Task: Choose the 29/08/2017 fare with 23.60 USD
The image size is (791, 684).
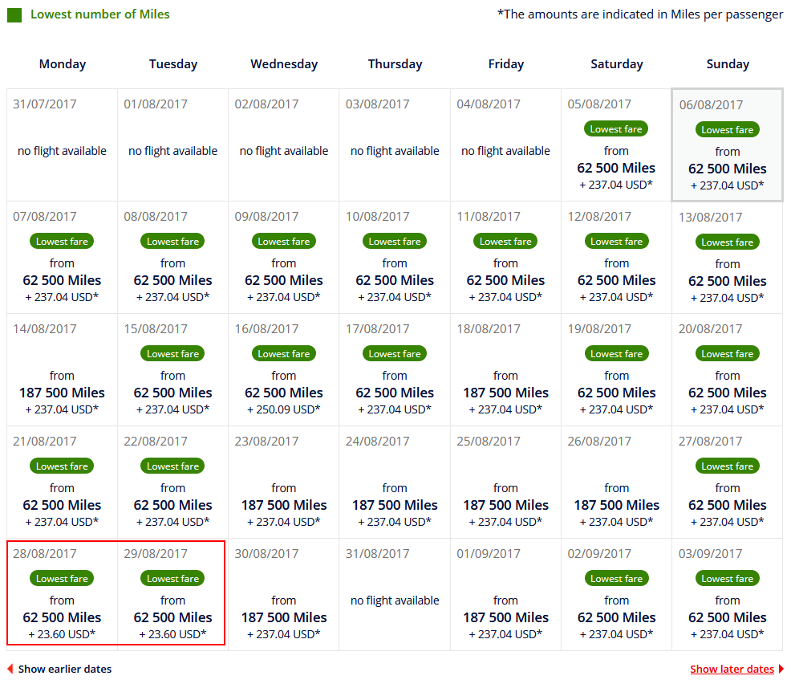Action: point(173,594)
